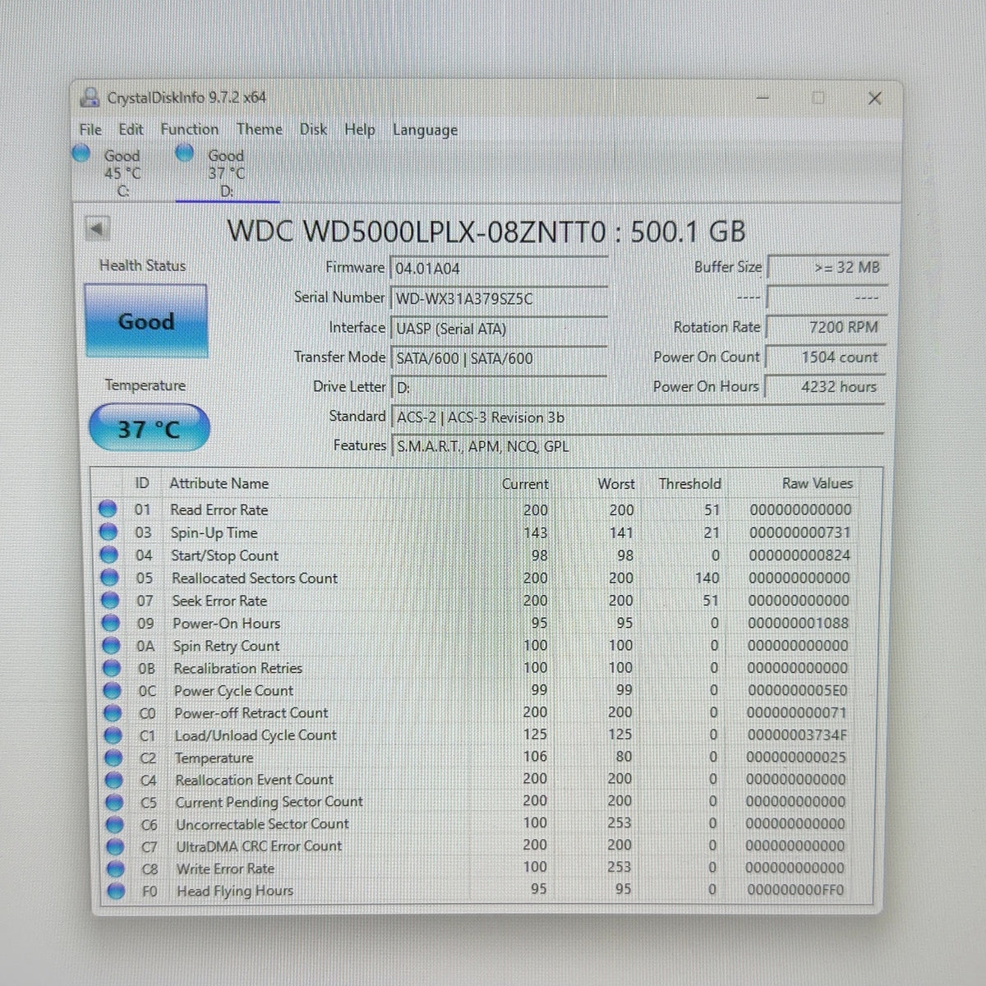Open the Help menu
Viewport: 986px width, 986px height.
(360, 129)
